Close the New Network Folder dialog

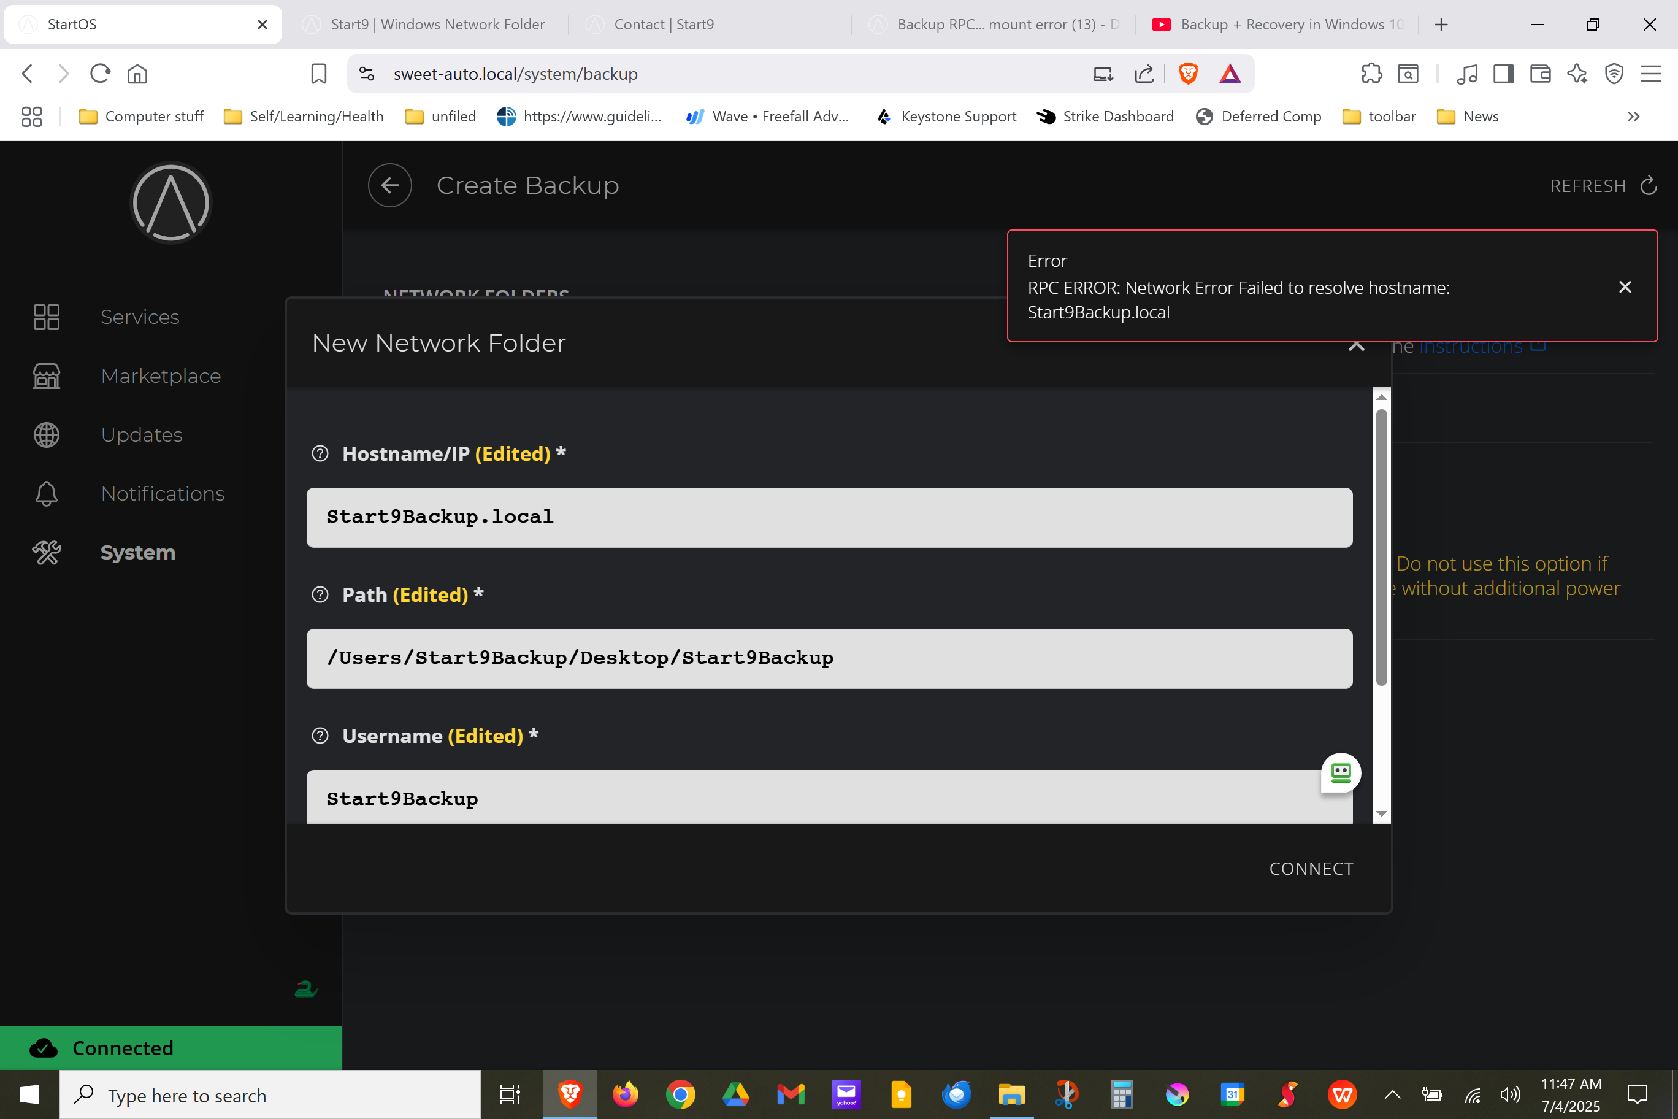1356,347
